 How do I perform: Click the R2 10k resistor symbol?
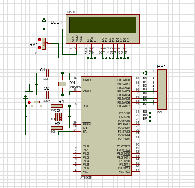pyautogui.click(x=57, y=128)
